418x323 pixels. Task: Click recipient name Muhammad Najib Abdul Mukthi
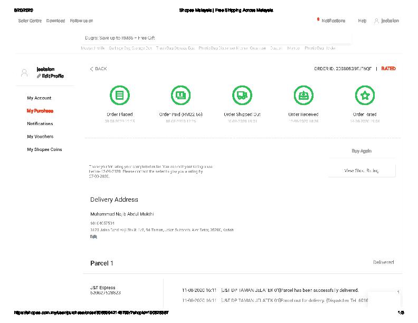click(x=122, y=214)
